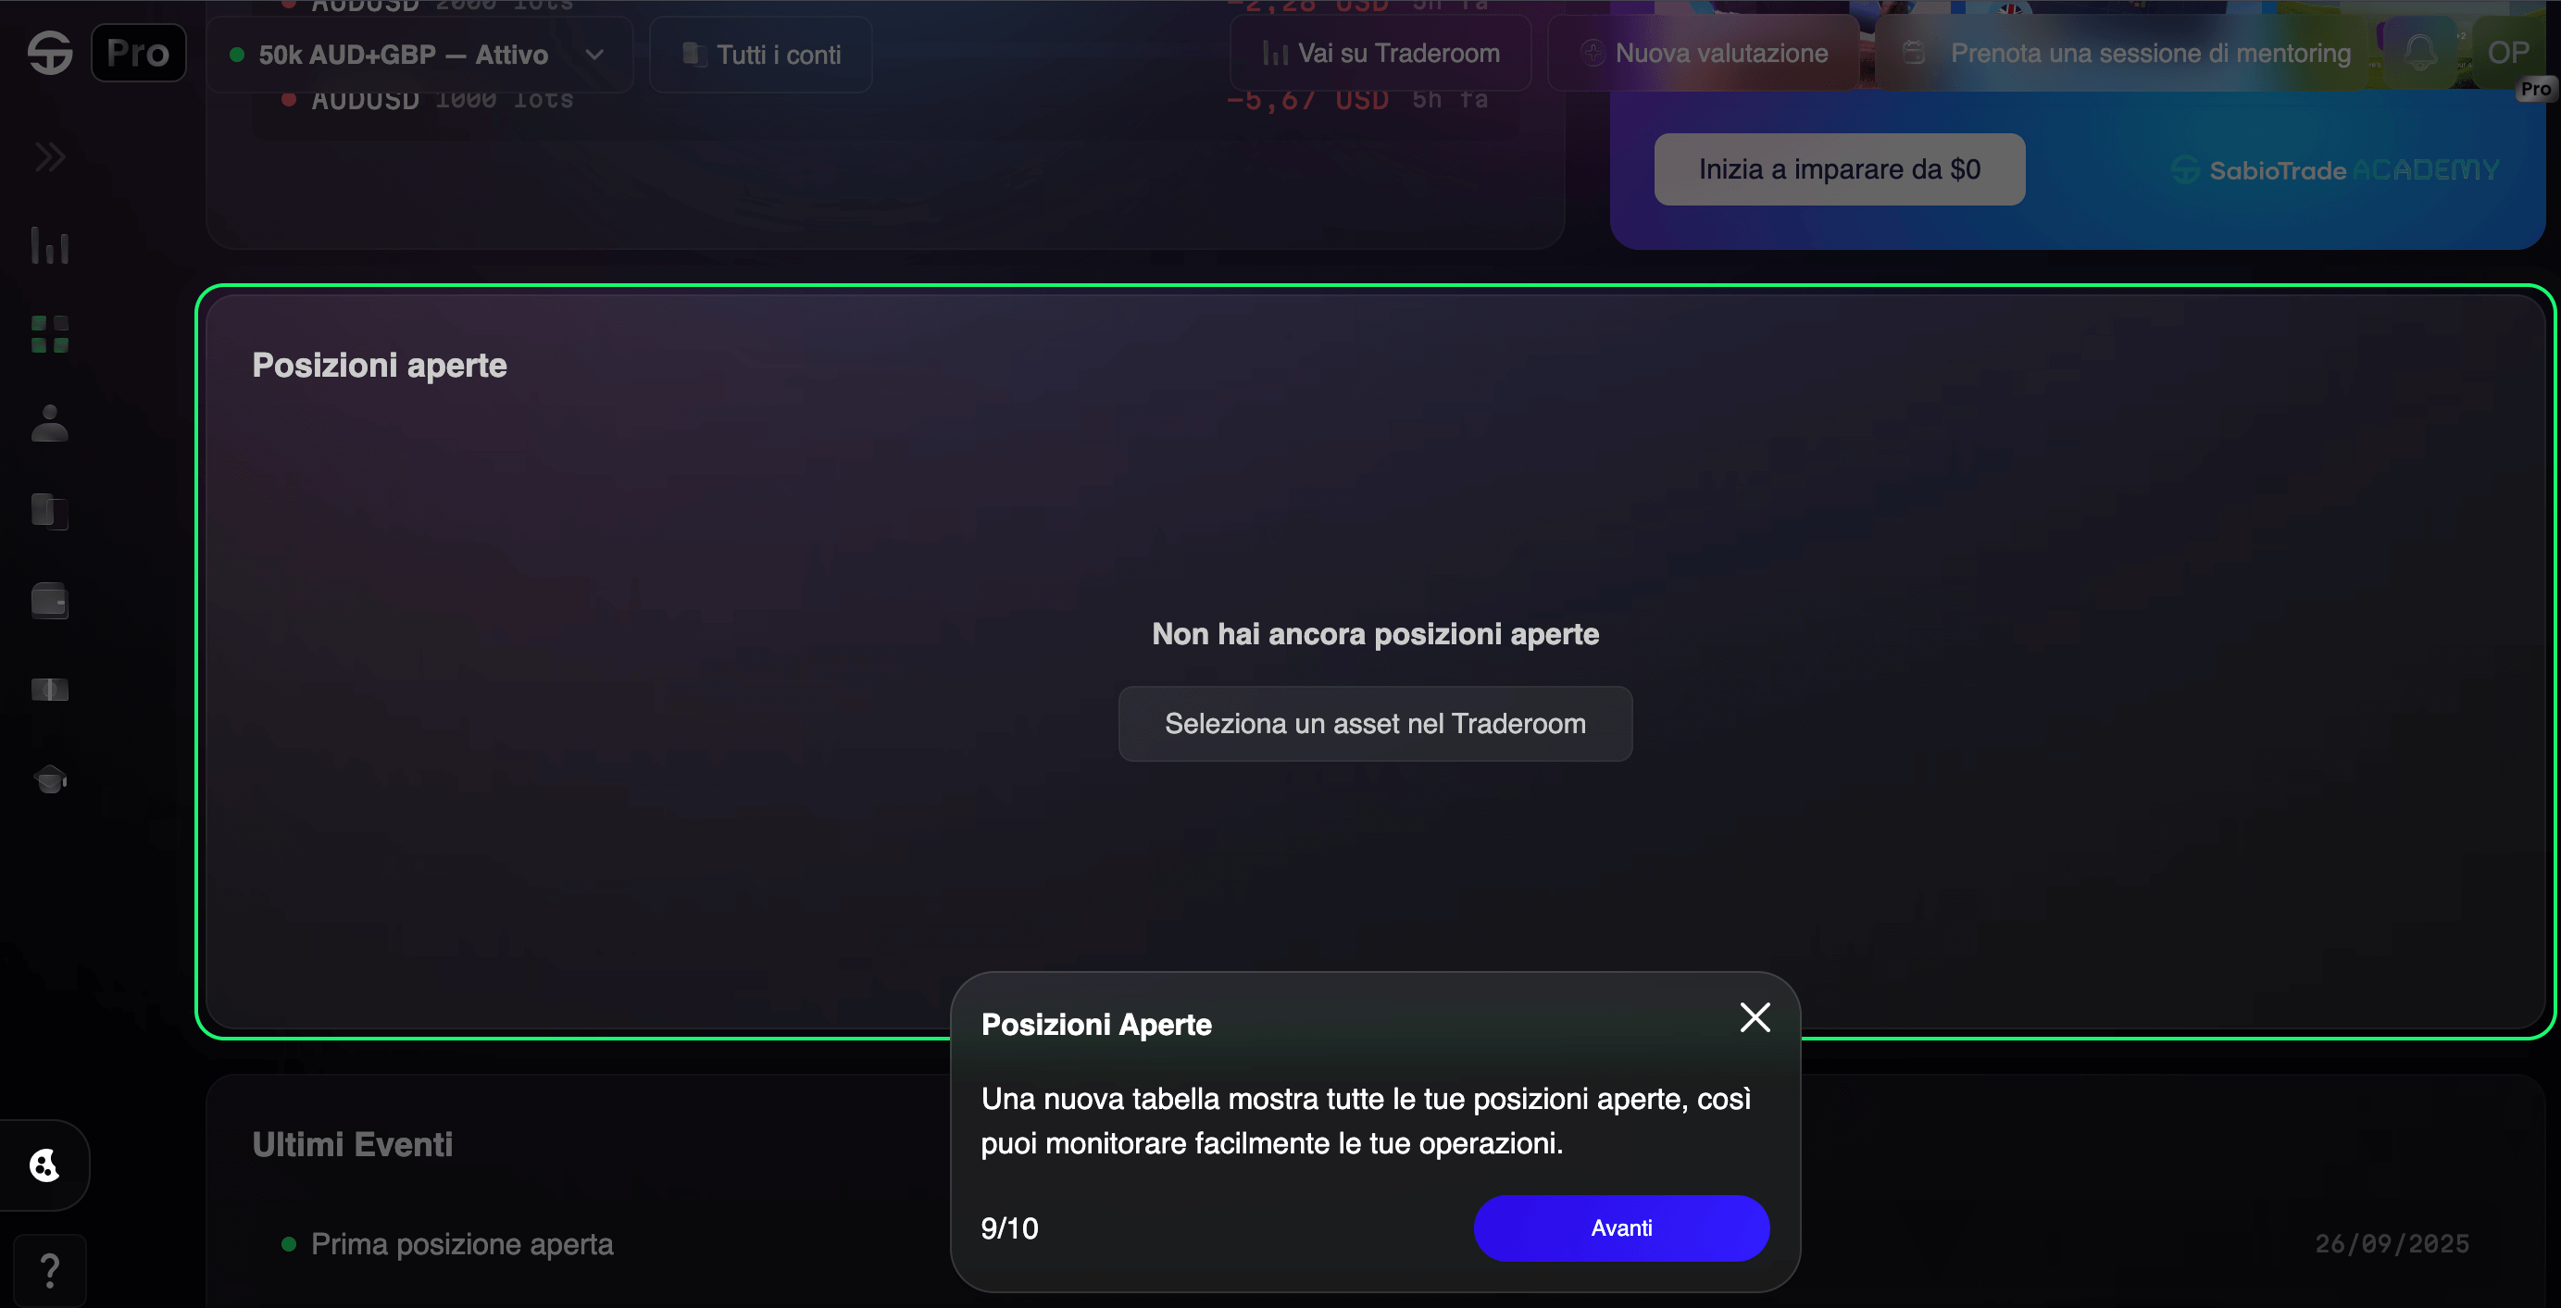Click Seleziona un asset nel Traderoom
This screenshot has height=1308, width=2561.
pyautogui.click(x=1375, y=724)
